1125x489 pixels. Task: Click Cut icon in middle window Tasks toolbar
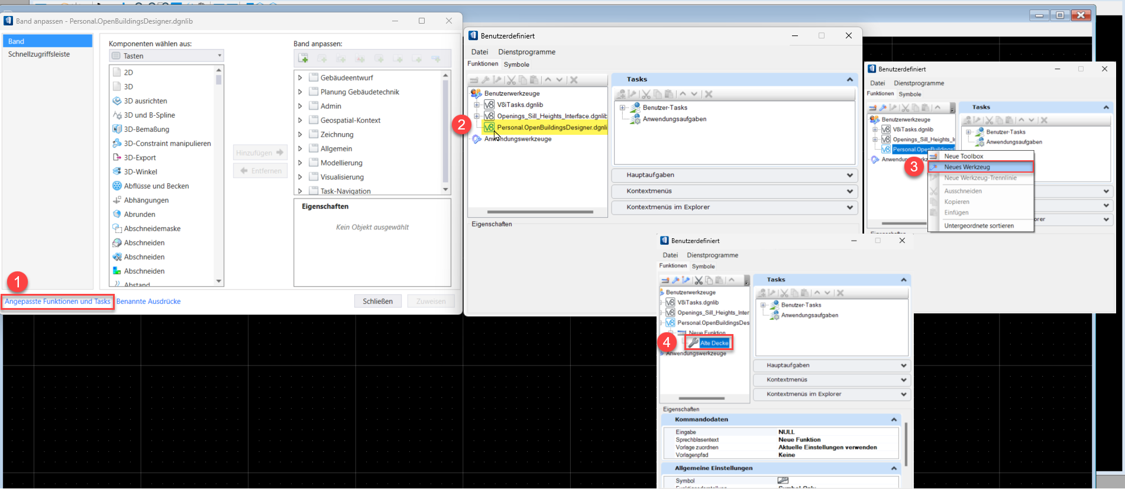(x=646, y=94)
